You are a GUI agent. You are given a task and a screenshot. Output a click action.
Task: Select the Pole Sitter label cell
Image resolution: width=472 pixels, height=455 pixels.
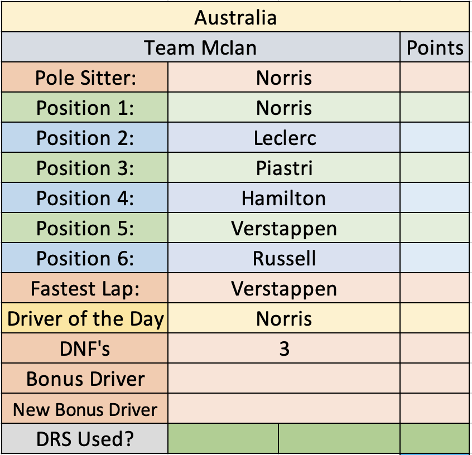point(85,78)
